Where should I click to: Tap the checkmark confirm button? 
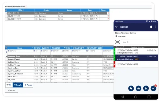point(153,88)
